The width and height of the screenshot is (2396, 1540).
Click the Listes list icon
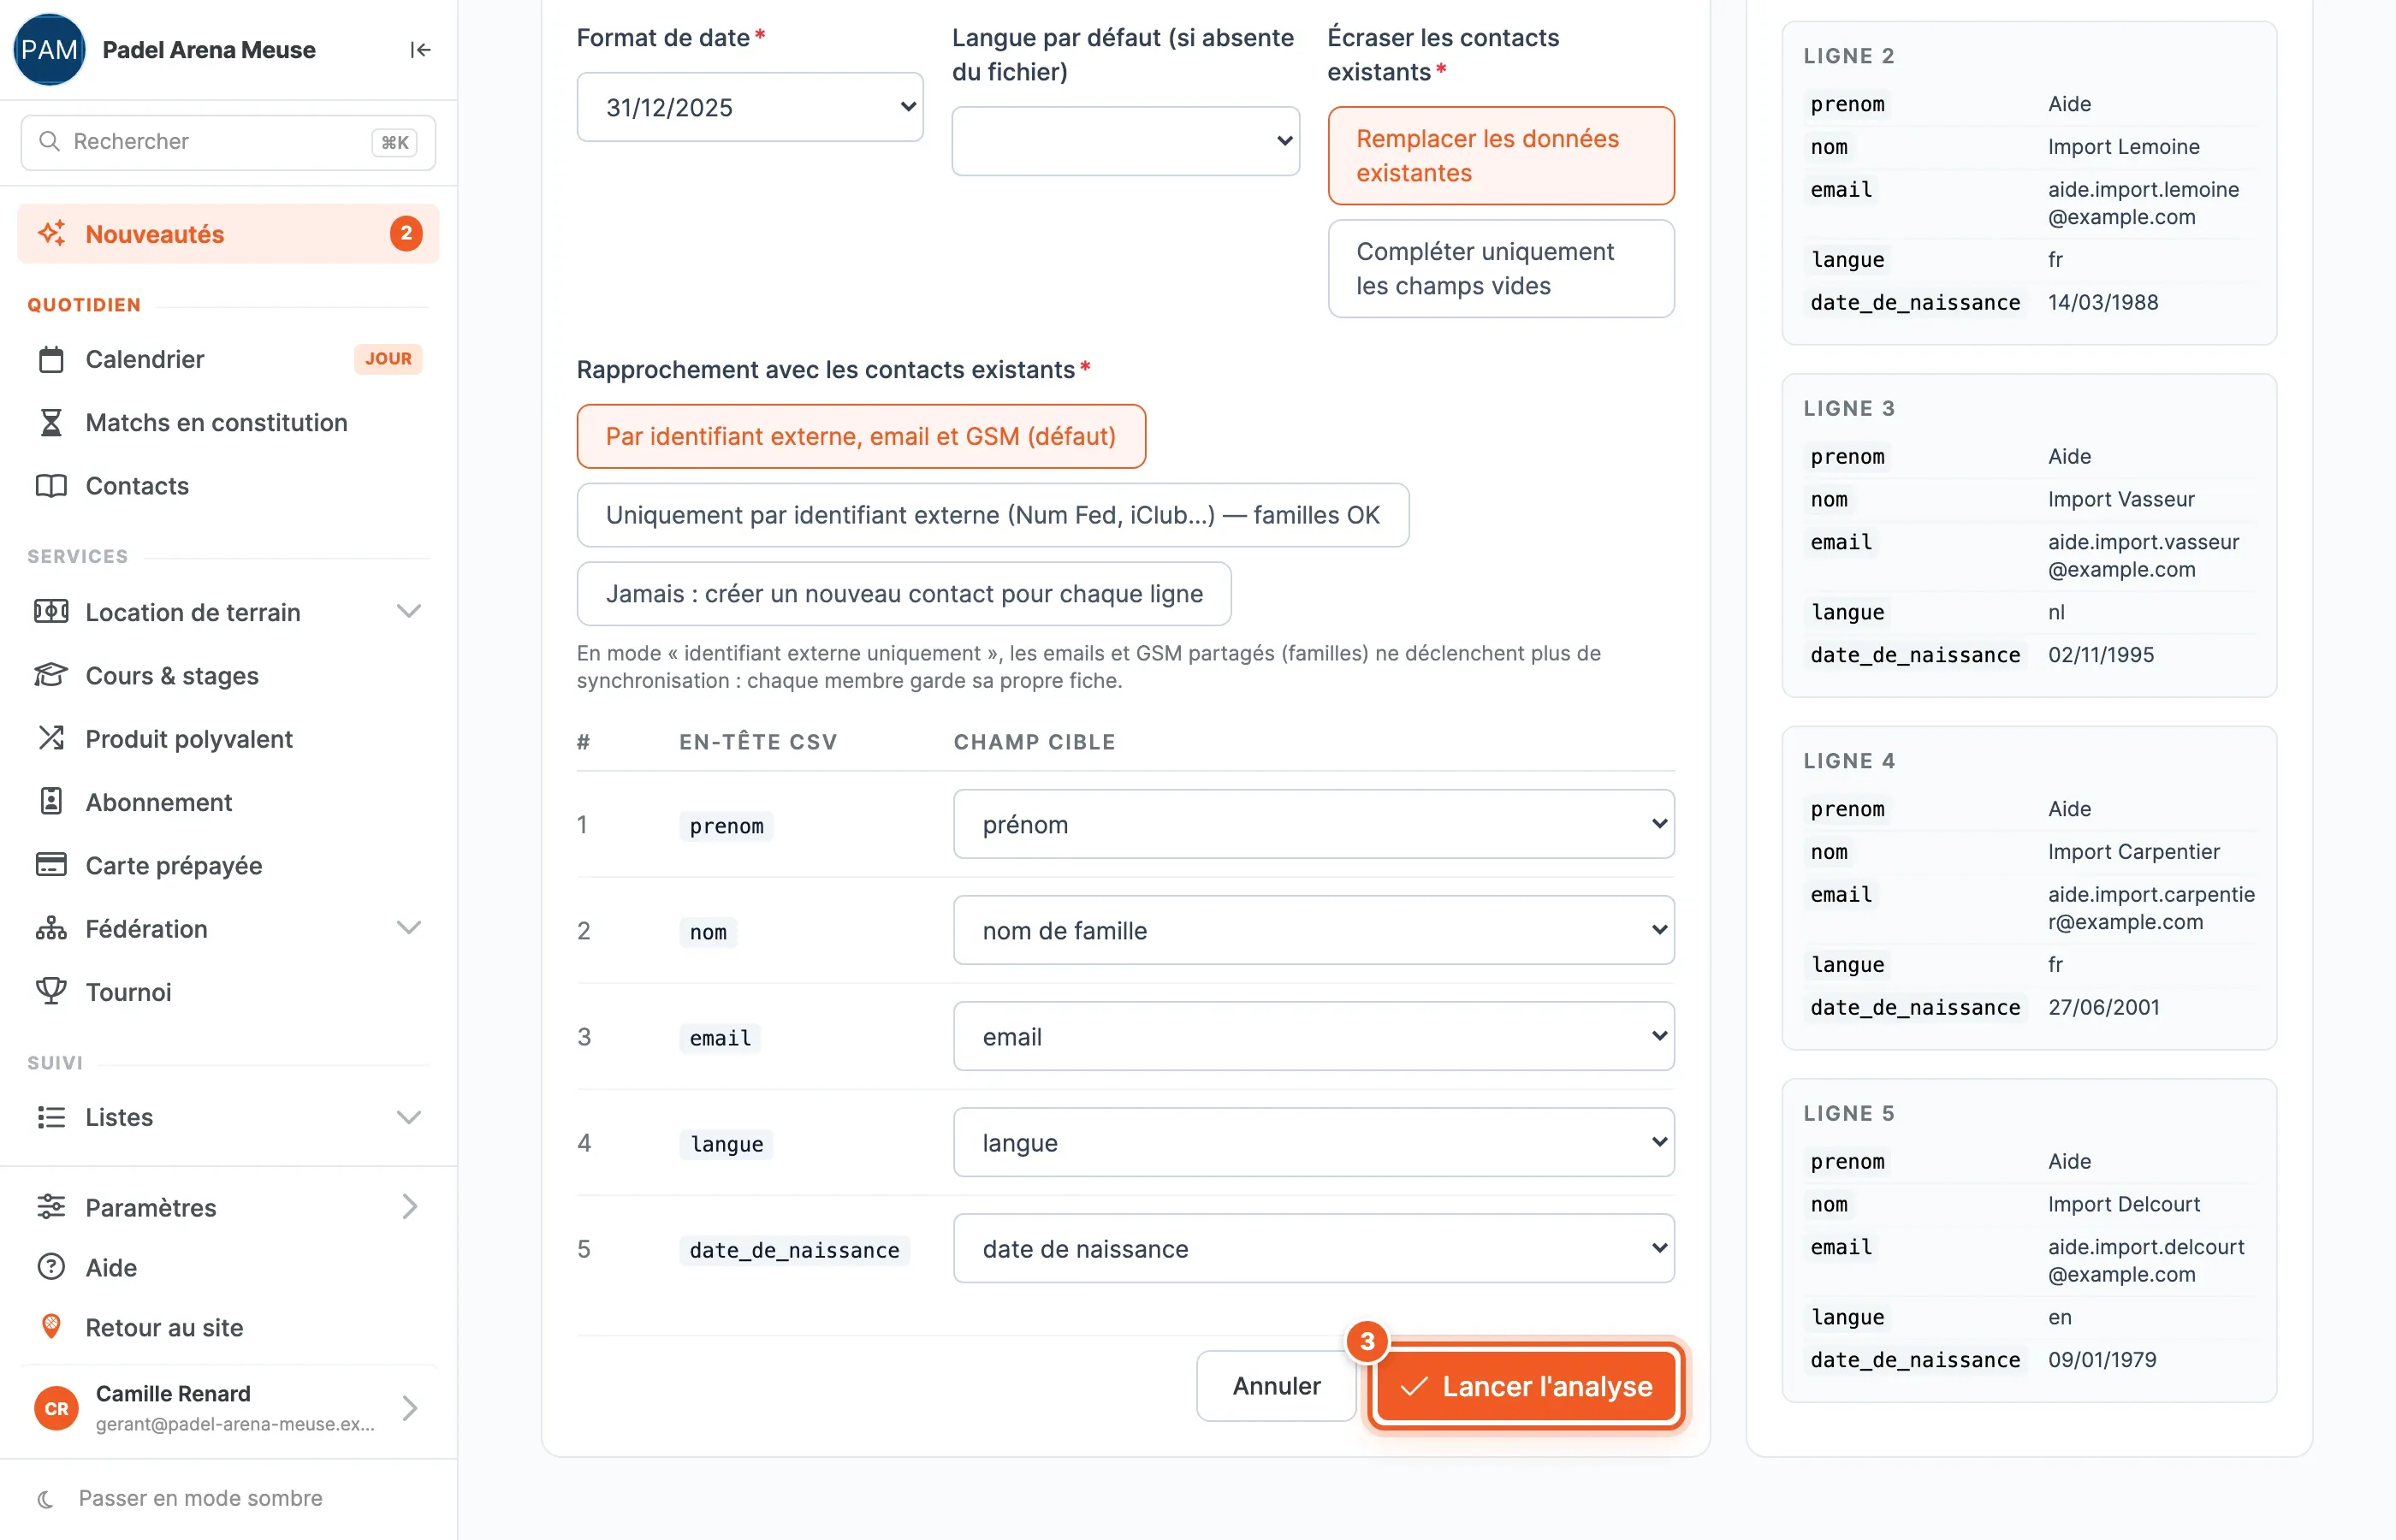click(x=51, y=1117)
